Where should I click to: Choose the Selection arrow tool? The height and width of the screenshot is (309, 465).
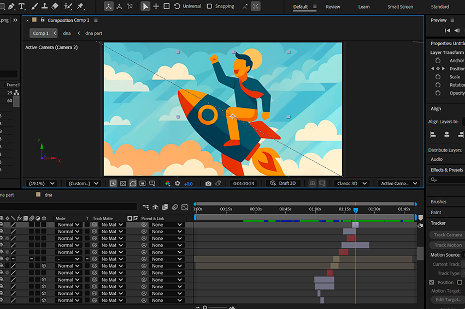[x=145, y=7]
